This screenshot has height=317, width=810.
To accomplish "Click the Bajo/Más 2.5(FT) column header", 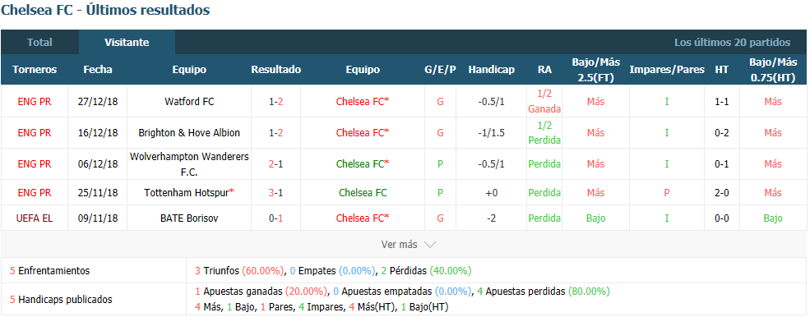I will coord(595,69).
